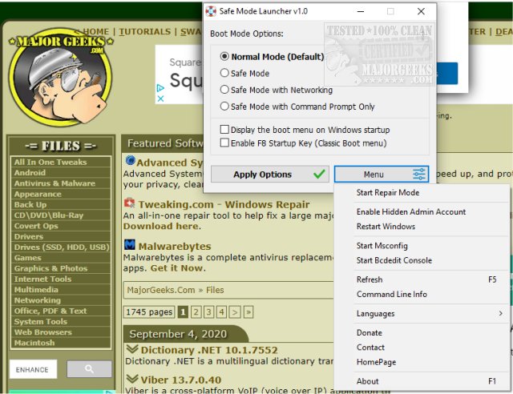Click the Tweaking.com red repair icon
This screenshot has height=394, width=513.
tap(130, 203)
